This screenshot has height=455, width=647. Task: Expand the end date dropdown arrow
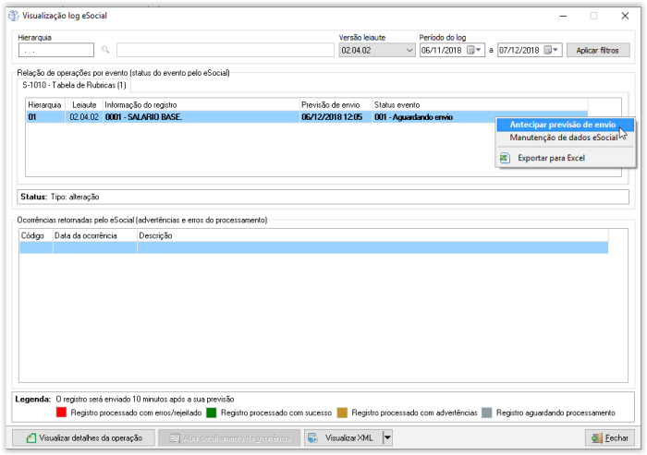click(557, 50)
